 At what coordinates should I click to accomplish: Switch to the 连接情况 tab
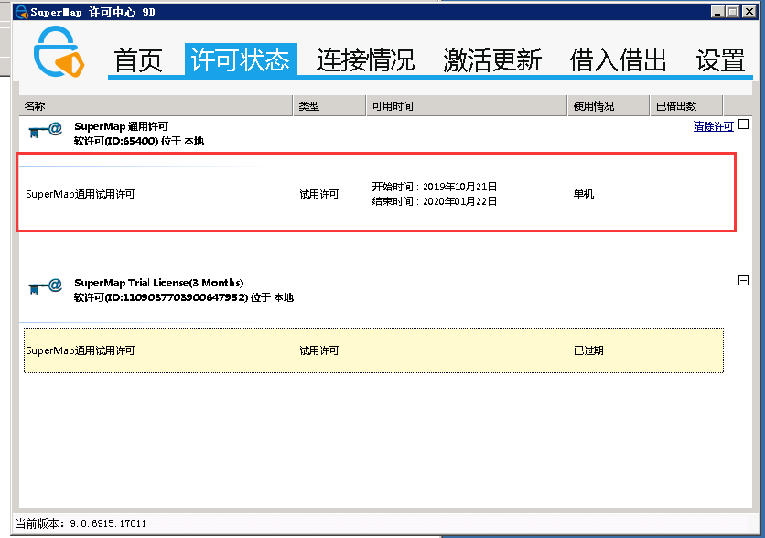point(365,60)
